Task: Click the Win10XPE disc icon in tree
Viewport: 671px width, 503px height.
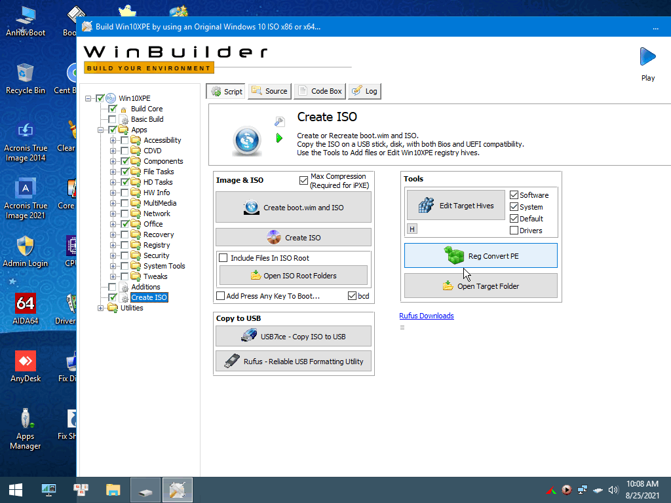Action: tap(110, 98)
